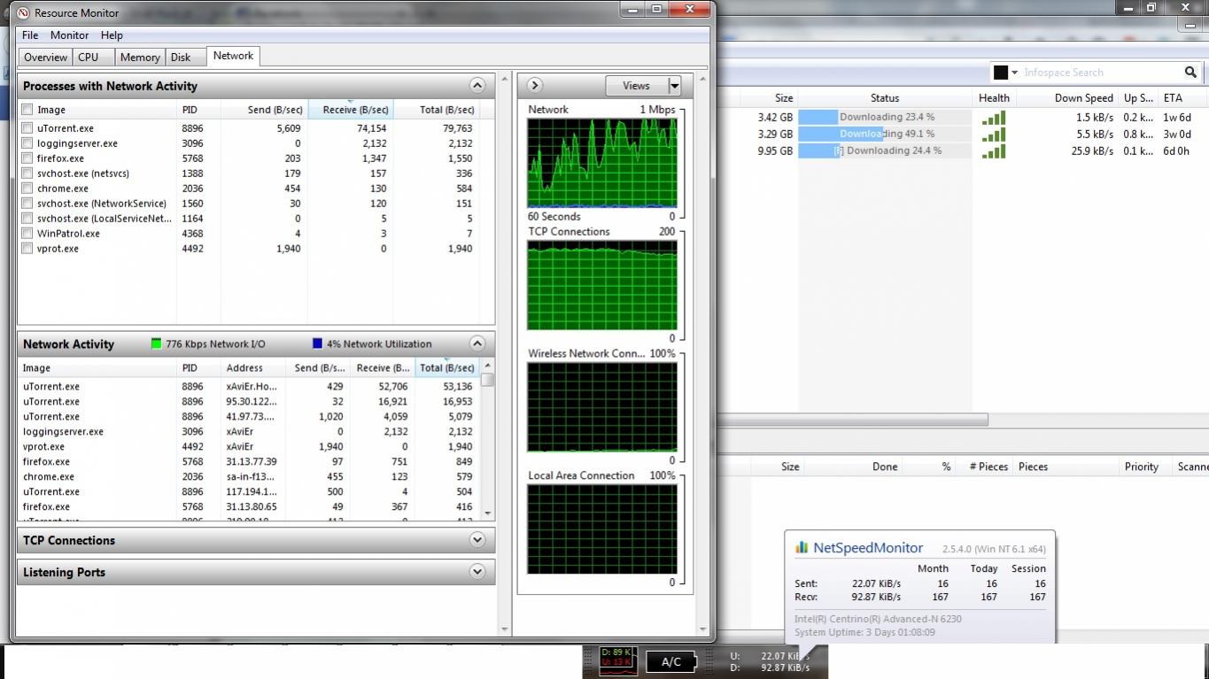
Task: Open the Monitor menu
Action: coord(69,35)
